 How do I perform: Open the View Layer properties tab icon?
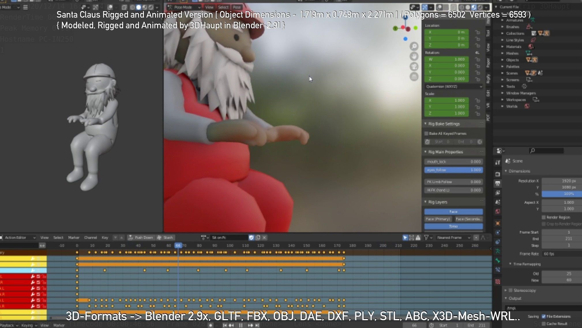click(498, 193)
